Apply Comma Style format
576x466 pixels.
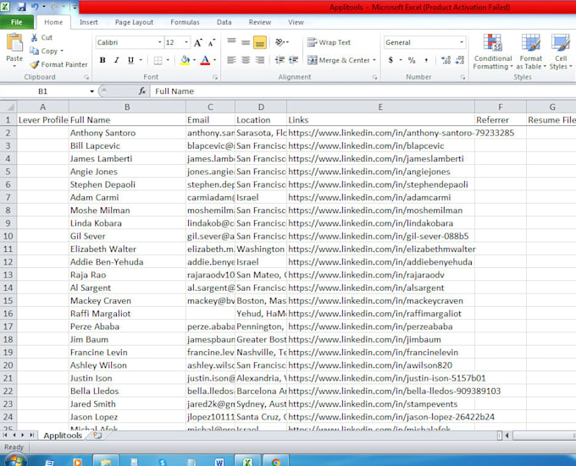pos(426,60)
